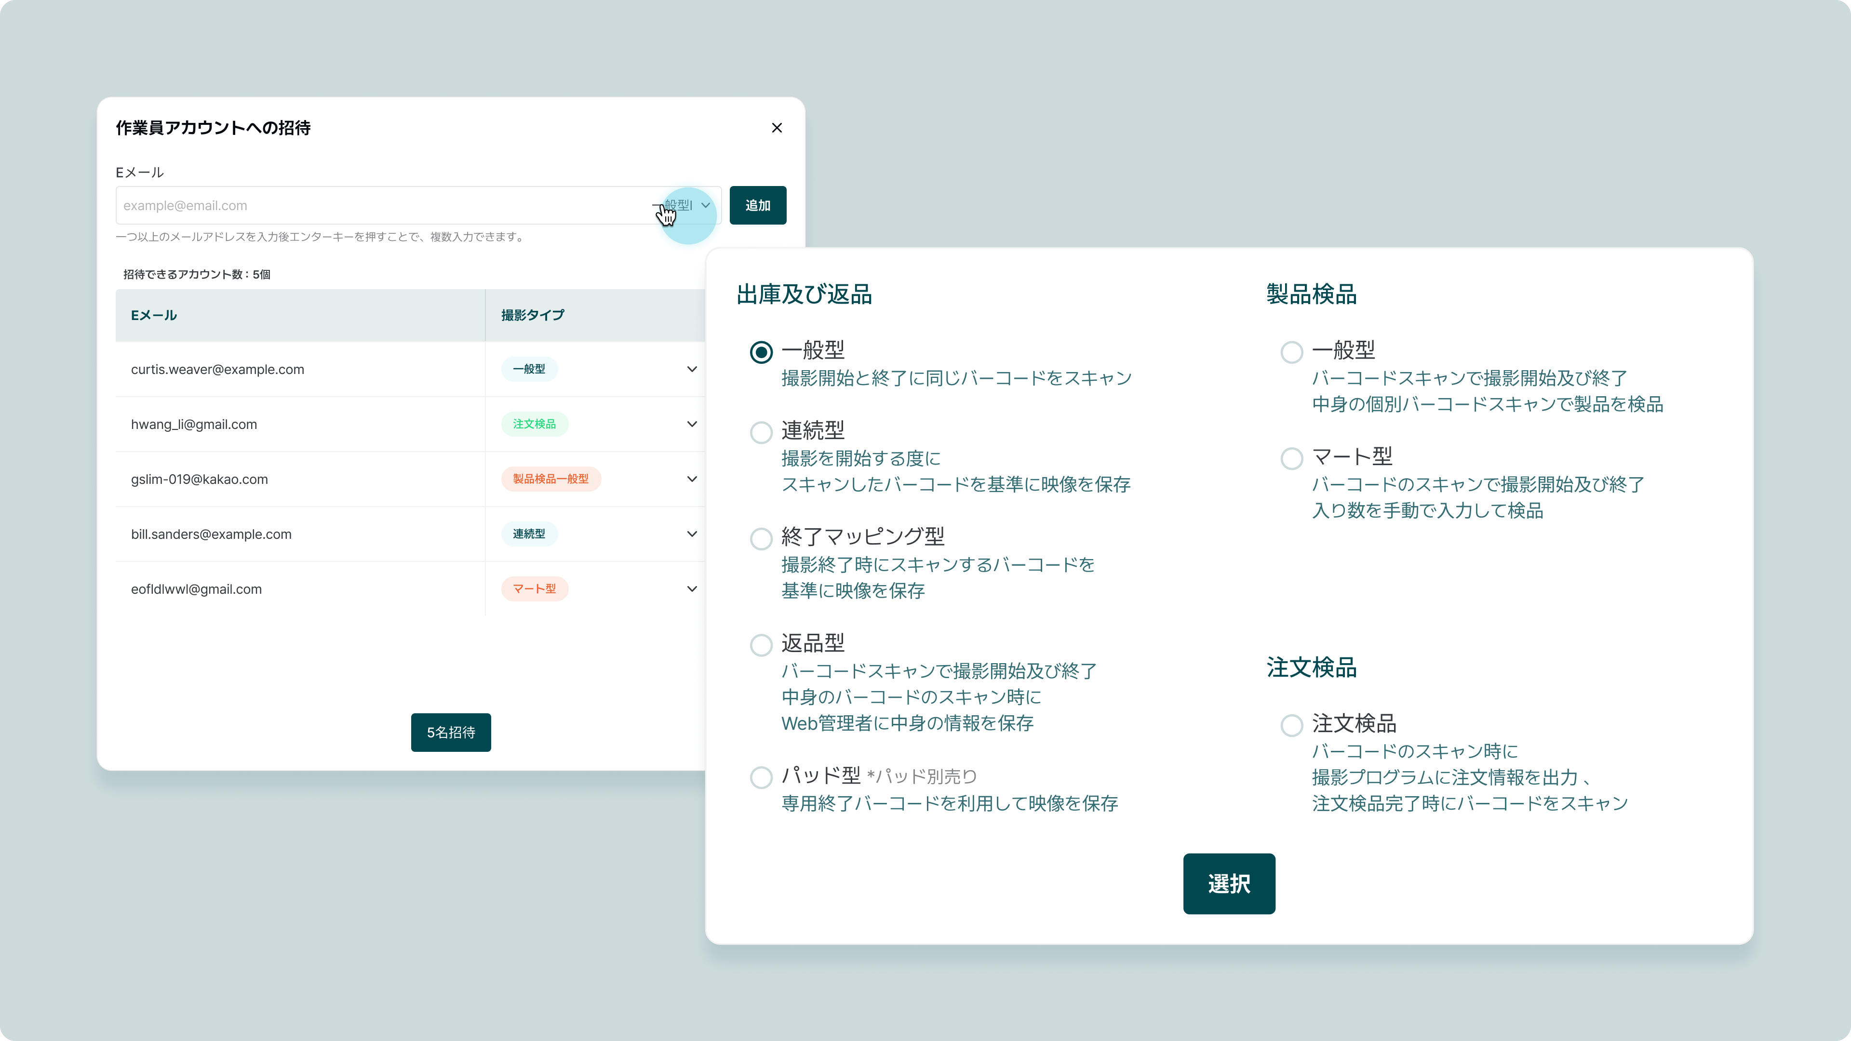Select the 終了マッピング型 radio option
This screenshot has height=1041, width=1851.
(x=761, y=539)
